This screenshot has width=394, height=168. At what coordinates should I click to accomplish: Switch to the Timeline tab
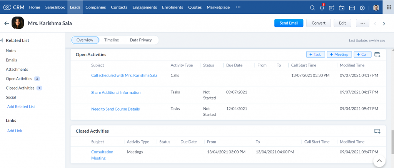point(112,40)
